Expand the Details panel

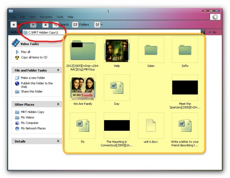58,141
